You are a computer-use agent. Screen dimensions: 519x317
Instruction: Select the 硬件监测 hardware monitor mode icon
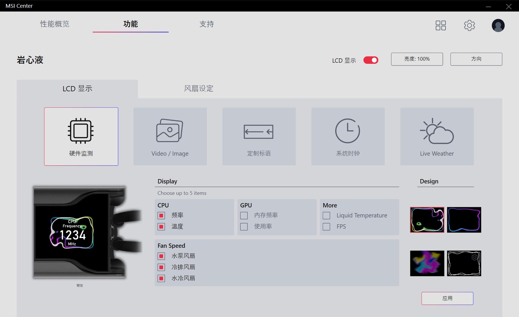pos(81,136)
